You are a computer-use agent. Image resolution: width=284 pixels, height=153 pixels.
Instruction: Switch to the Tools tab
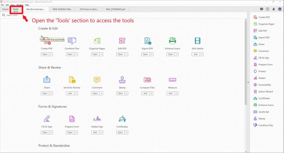coord(16,9)
